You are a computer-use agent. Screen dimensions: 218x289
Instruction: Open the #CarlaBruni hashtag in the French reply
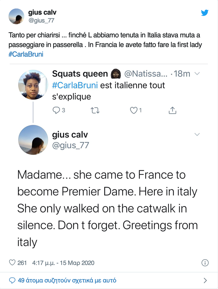point(75,85)
